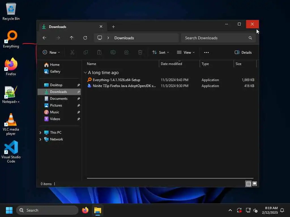Go back using the Back arrow
The image size is (290, 217).
point(44,38)
